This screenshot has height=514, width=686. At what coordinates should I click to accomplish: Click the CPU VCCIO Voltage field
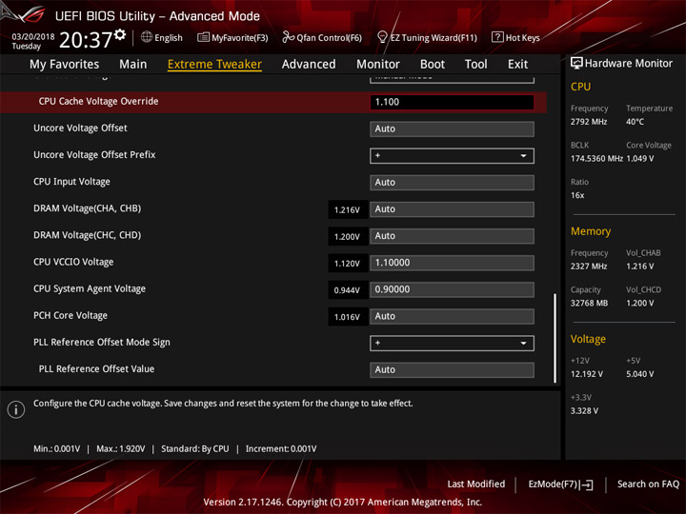(x=452, y=263)
